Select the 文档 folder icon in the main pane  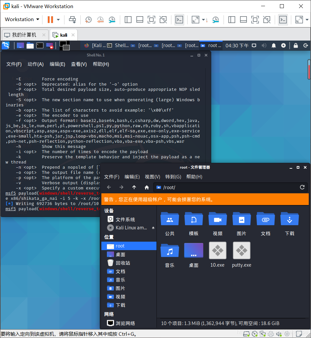tap(265, 220)
